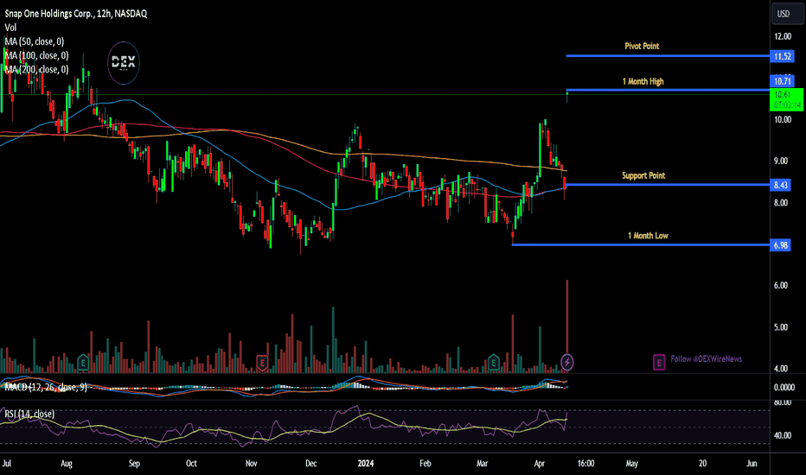This screenshot has height=475, width=806.
Task: Click the 6.00 price scale value
Action: click(781, 286)
